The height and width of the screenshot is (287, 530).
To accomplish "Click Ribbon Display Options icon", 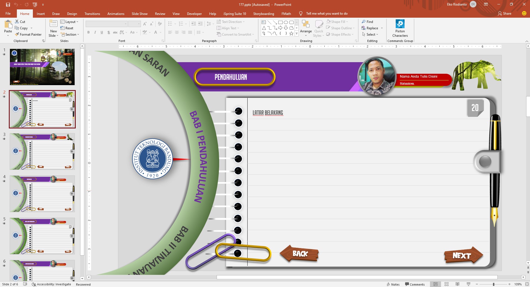I will tap(486, 4).
